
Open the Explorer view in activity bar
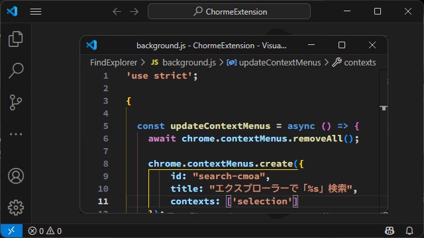click(x=16, y=39)
